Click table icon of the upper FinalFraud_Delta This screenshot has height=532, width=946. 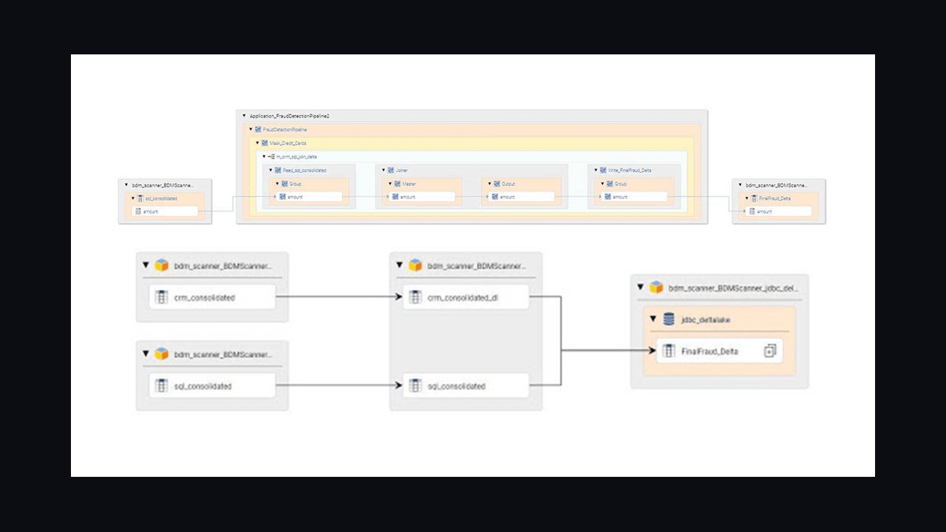tap(754, 198)
